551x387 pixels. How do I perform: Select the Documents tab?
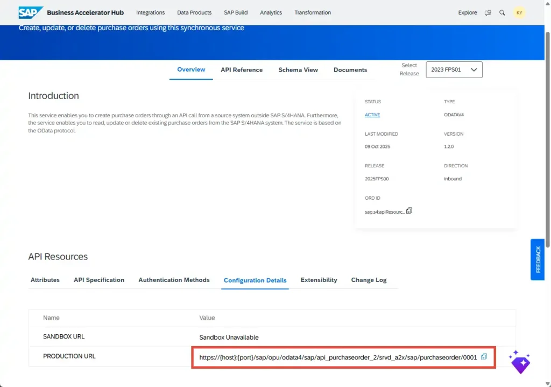tap(350, 70)
